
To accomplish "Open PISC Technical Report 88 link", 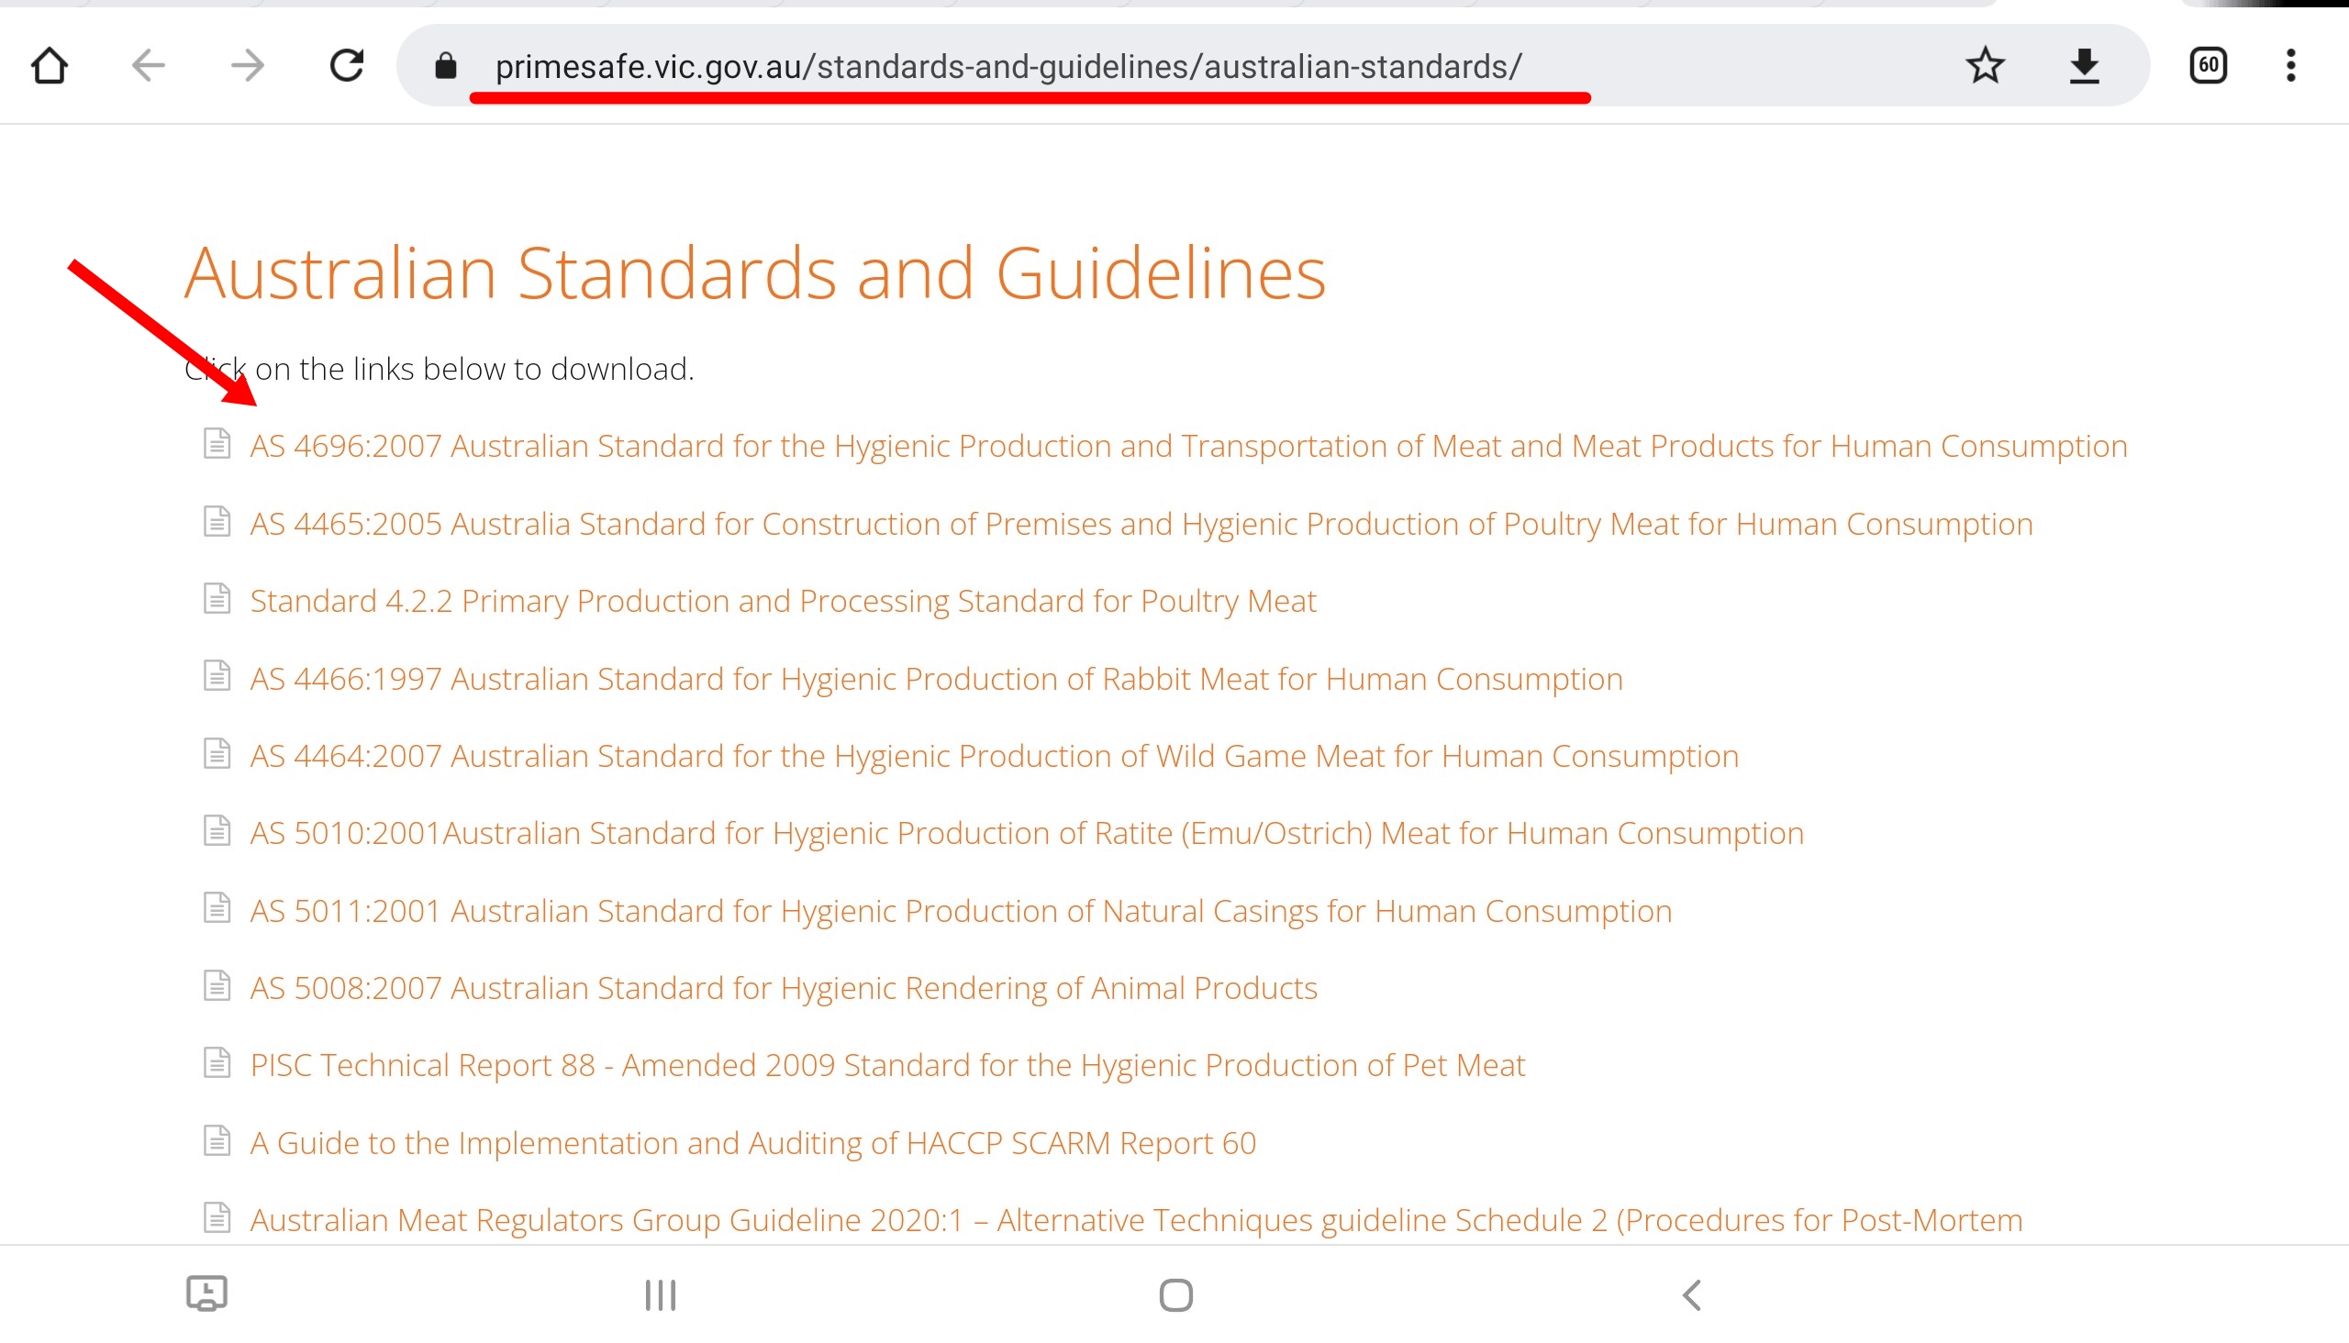I will coord(887,1065).
